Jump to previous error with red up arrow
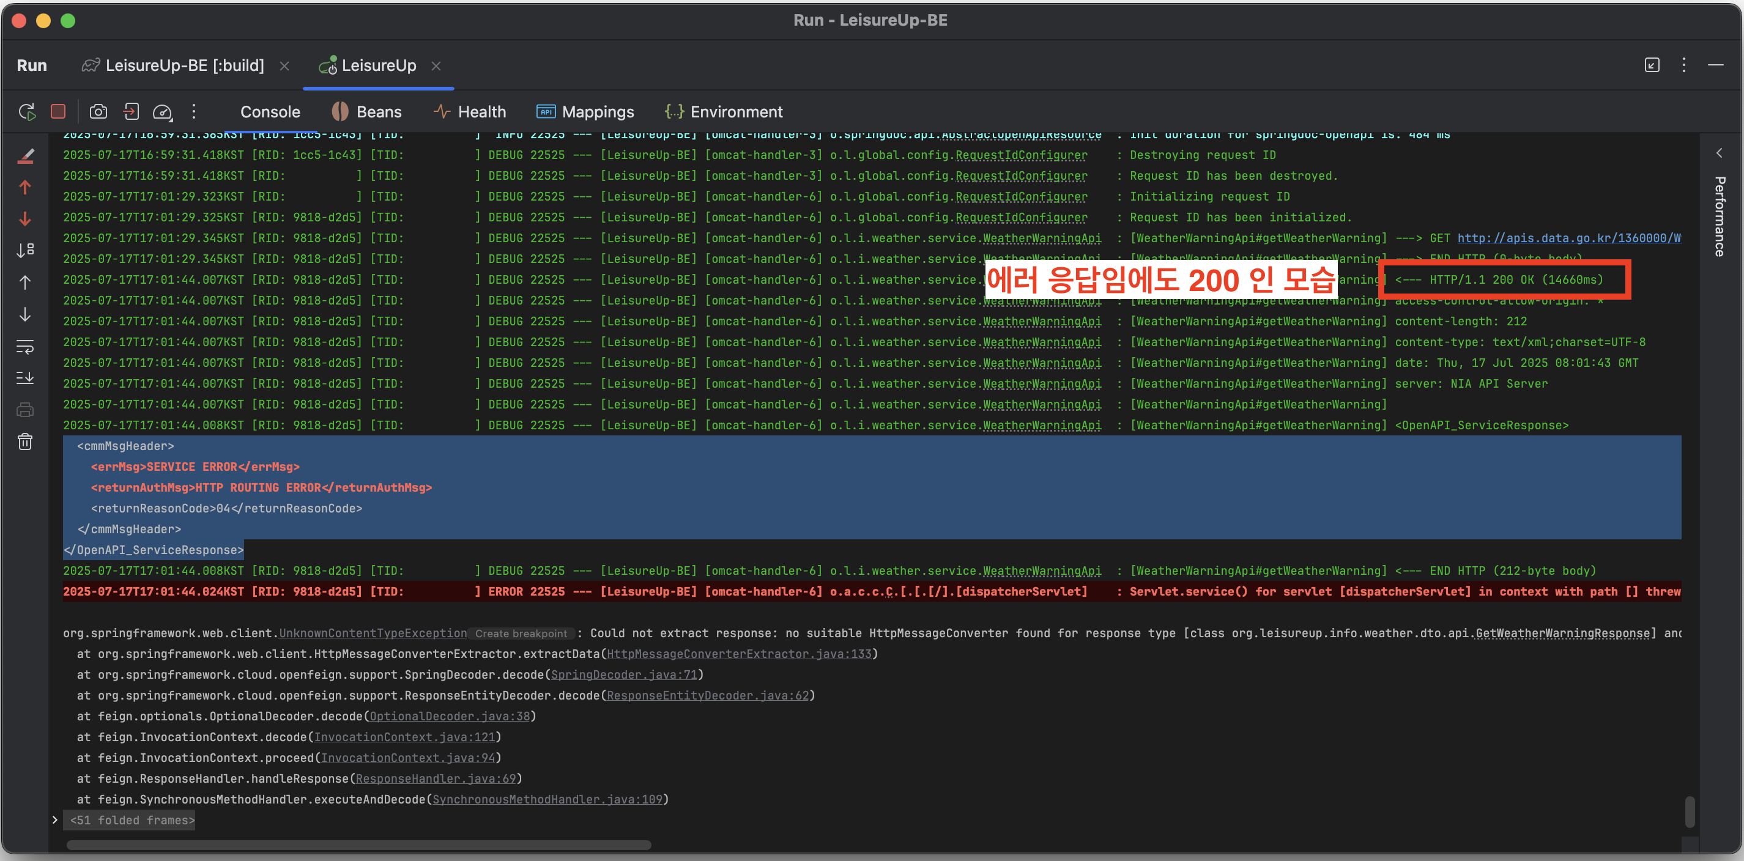Image resolution: width=1744 pixels, height=861 pixels. (25, 188)
